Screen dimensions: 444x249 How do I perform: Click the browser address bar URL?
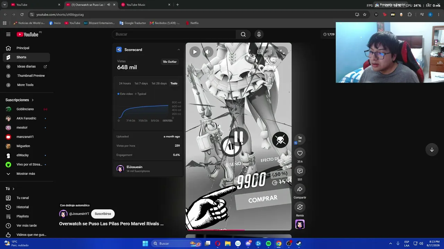[x=60, y=15]
